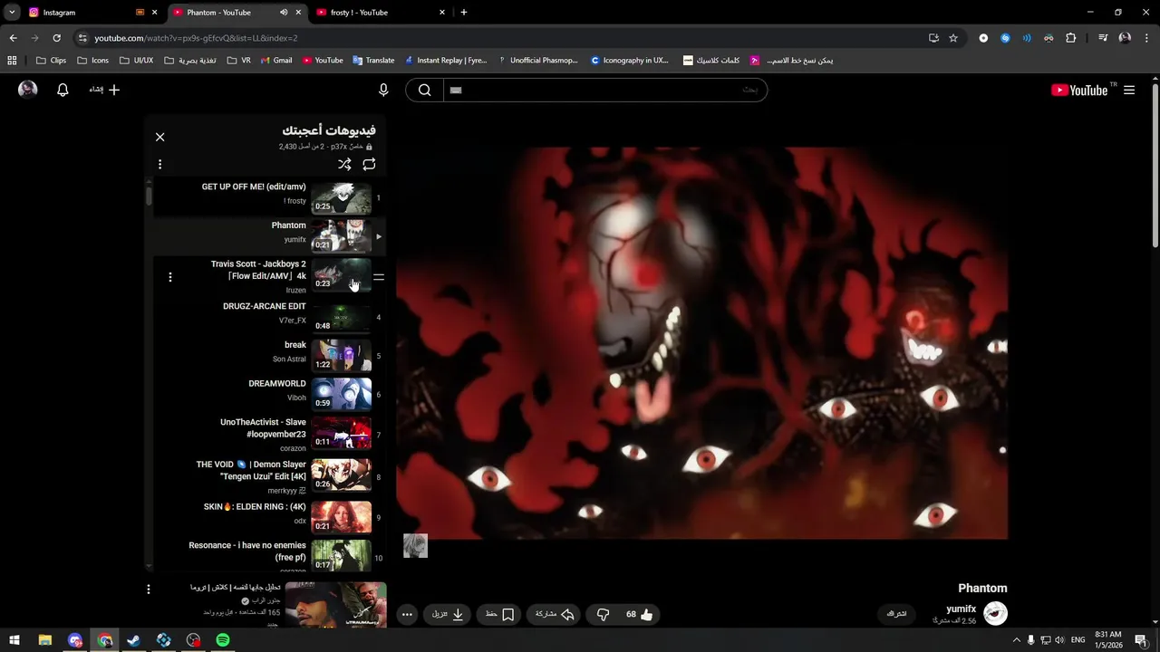This screenshot has width=1160, height=652.
Task: Play GET UP OFF ME! (edit/amv) thumbnail
Action: click(x=342, y=197)
